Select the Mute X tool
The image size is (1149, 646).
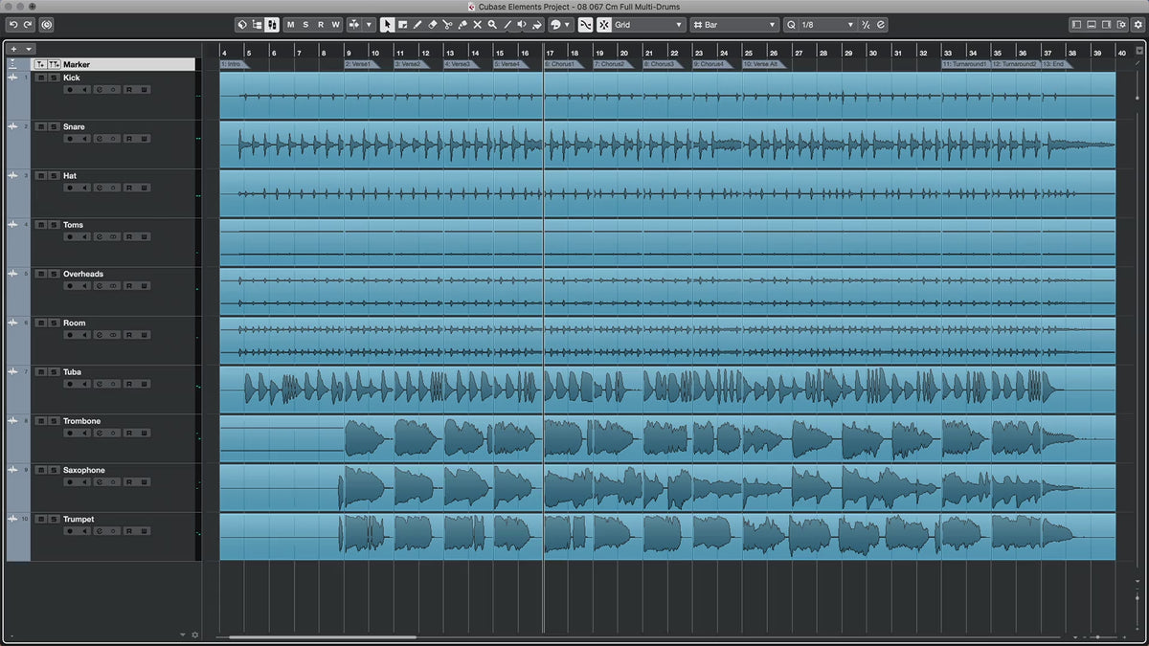(x=477, y=25)
